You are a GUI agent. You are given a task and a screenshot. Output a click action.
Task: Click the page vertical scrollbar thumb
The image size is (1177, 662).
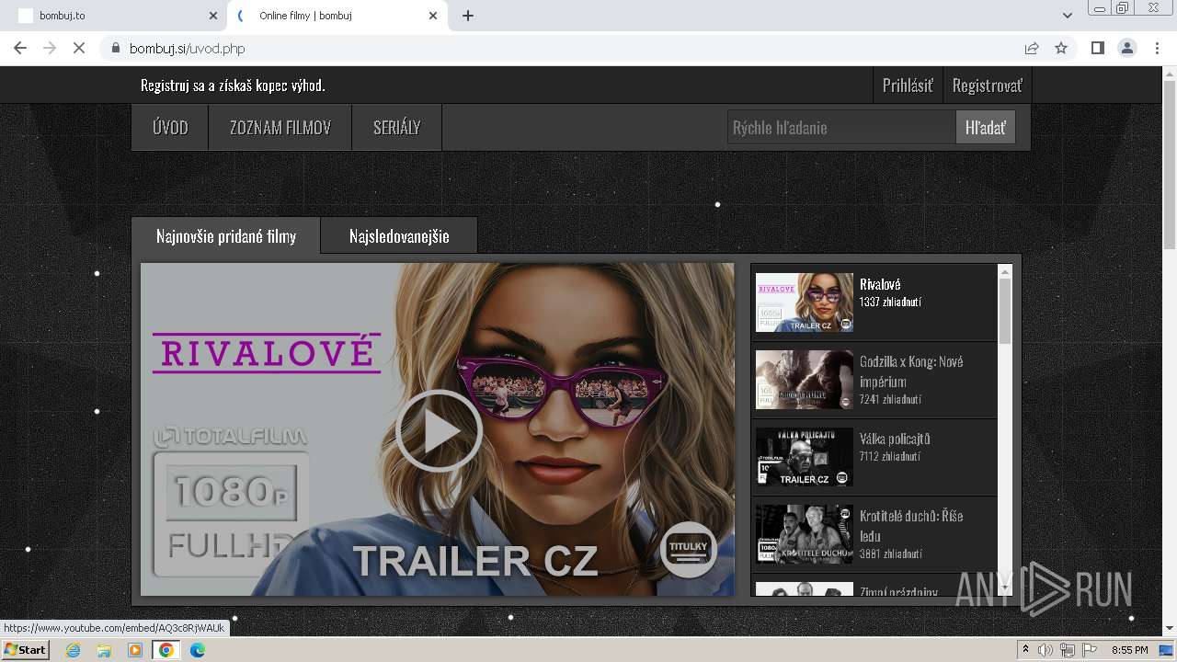[x=1169, y=163]
